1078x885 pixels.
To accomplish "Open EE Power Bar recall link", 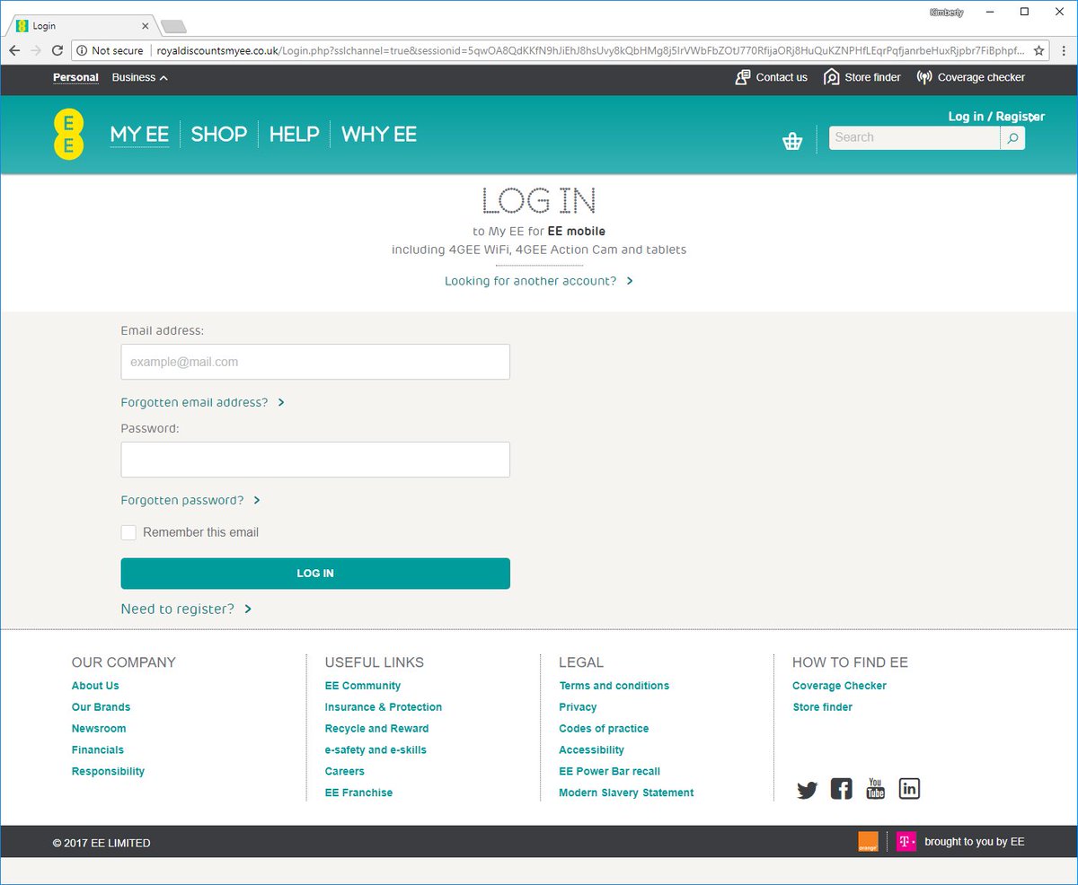I will point(609,772).
